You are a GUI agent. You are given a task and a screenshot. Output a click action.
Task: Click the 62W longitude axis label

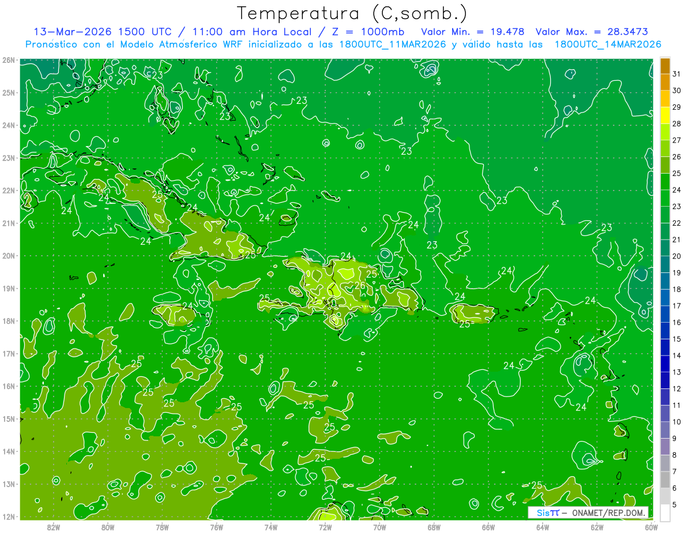[x=597, y=527]
